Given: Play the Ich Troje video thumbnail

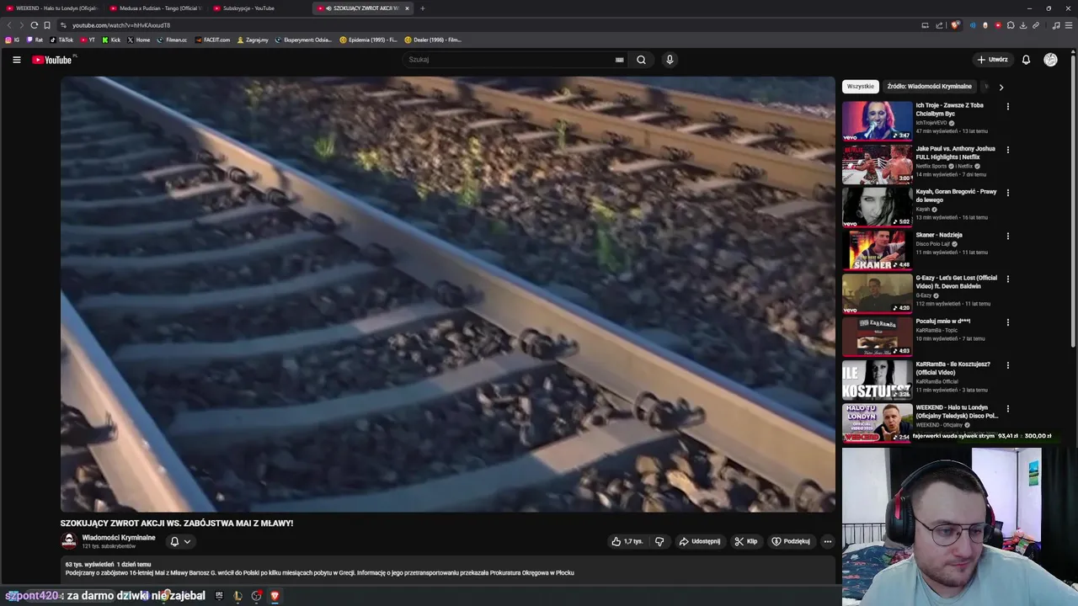Looking at the screenshot, I should (877, 120).
